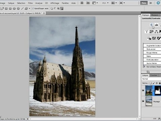This screenshot has width=161, height=121.
Task: Select the Freeform Pen tool option
Action: (x=2, y=8)
